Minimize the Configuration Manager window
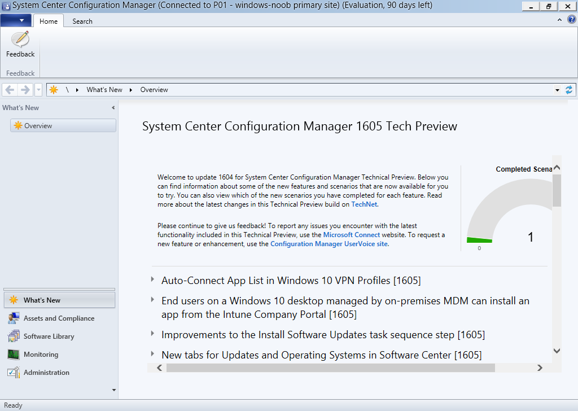This screenshot has height=411, width=578. tap(531, 6)
